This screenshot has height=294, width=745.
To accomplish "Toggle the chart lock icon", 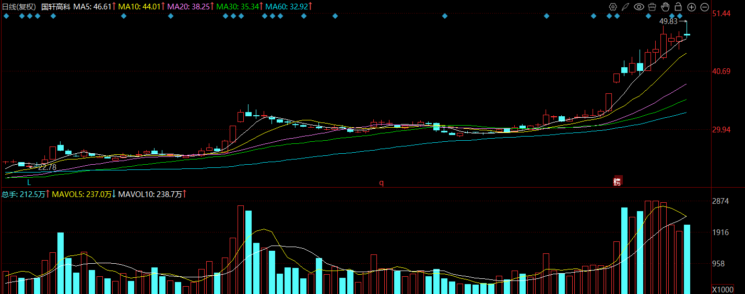I will 678,7.
